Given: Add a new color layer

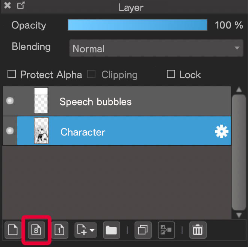Looking at the screenshot, I should point(13,230).
